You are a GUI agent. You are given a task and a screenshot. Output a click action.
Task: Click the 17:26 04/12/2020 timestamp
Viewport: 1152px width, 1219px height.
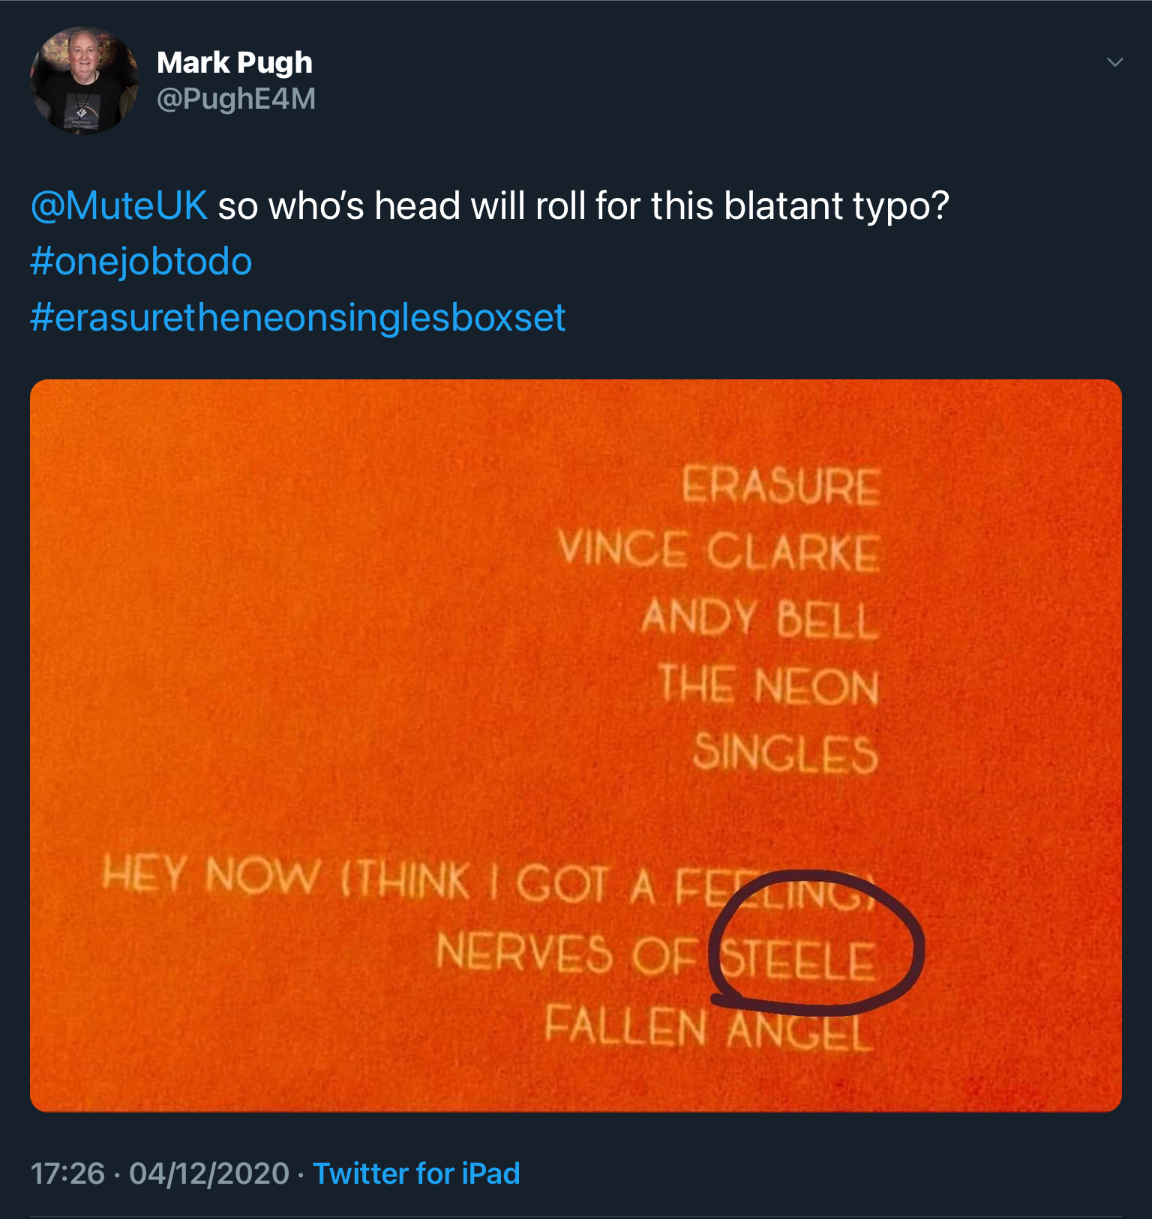click(160, 1173)
